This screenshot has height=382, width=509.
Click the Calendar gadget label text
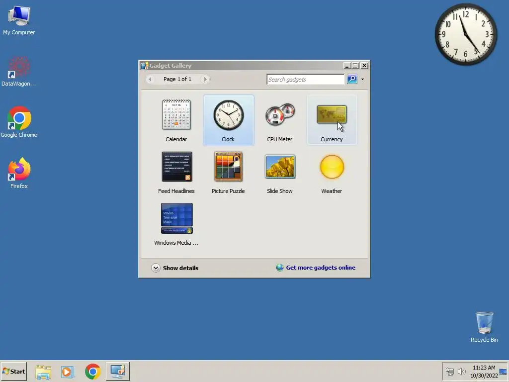(176, 139)
